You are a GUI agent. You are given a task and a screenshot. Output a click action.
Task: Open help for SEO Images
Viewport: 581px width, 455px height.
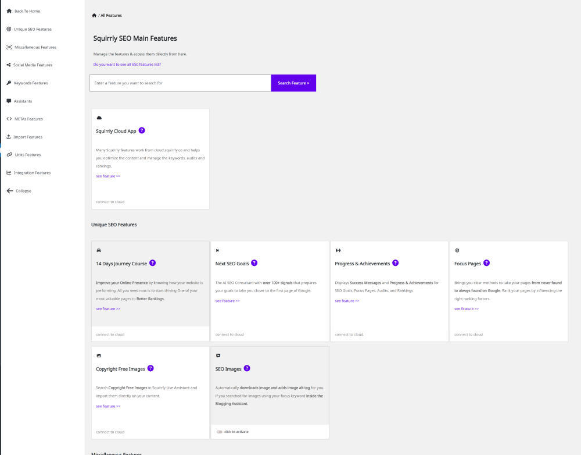coord(247,368)
